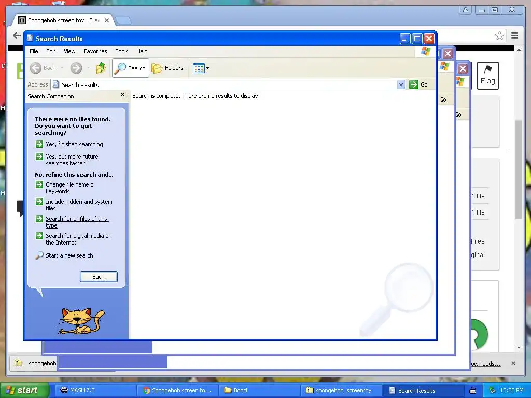Click the Forward toolbar arrow icon

pos(76,68)
